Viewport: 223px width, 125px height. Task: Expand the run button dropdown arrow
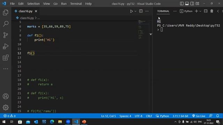click(x=136, y=11)
